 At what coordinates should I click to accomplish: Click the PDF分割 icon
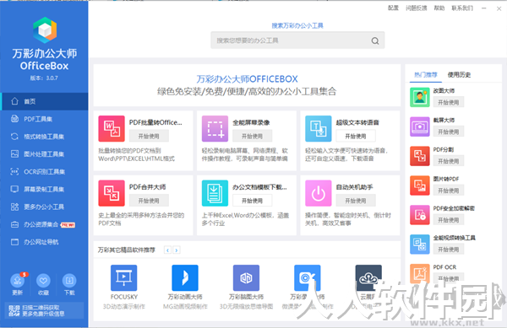tap(420, 156)
